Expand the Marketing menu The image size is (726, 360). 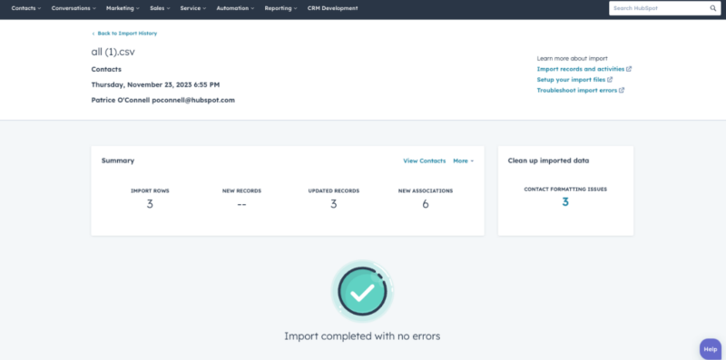coord(123,8)
